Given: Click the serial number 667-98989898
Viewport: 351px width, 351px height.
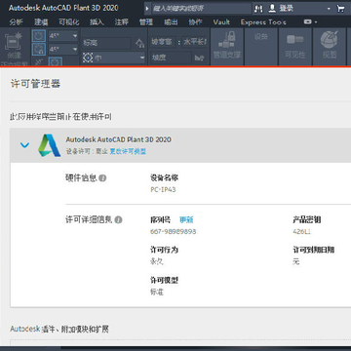Looking at the screenshot, I should click(173, 232).
